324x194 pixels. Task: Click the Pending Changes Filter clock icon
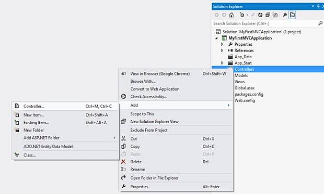pyautogui.click(x=242, y=15)
